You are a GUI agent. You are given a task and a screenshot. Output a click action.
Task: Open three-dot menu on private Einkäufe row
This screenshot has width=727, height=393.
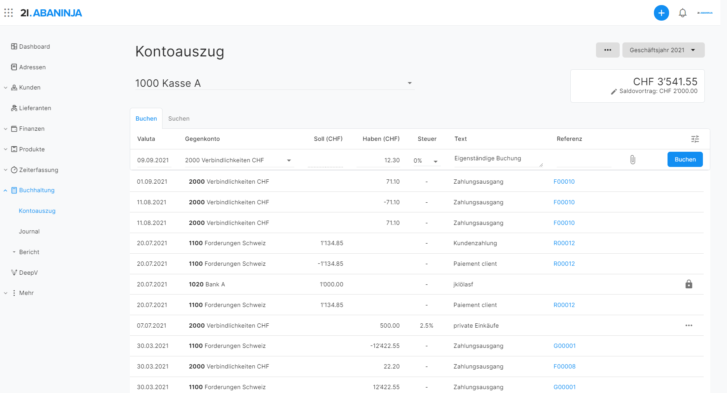689,325
